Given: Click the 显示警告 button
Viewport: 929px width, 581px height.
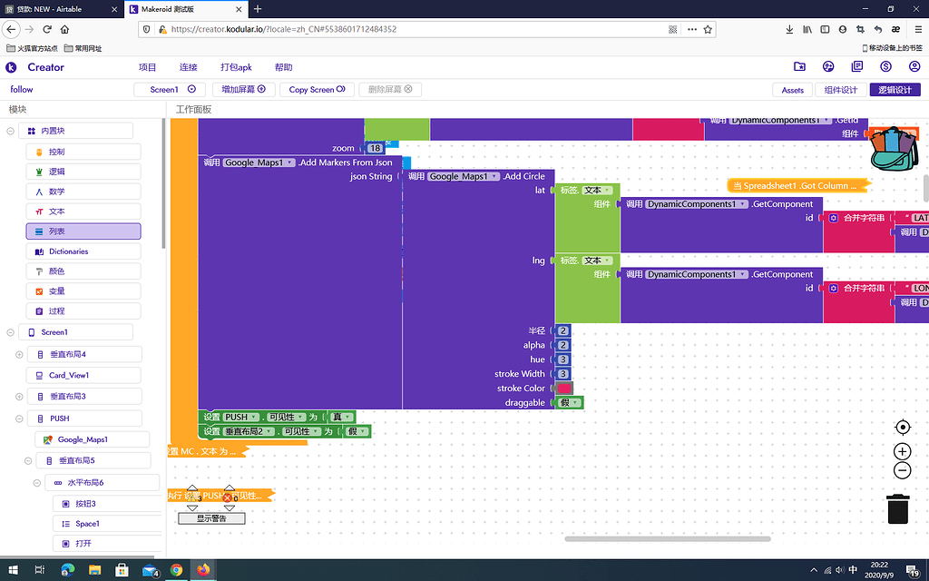Looking at the screenshot, I should tap(211, 518).
